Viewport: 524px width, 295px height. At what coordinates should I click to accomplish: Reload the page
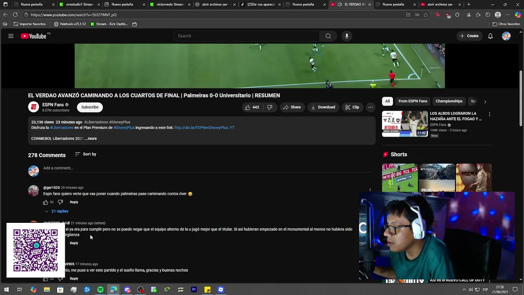pos(15,15)
